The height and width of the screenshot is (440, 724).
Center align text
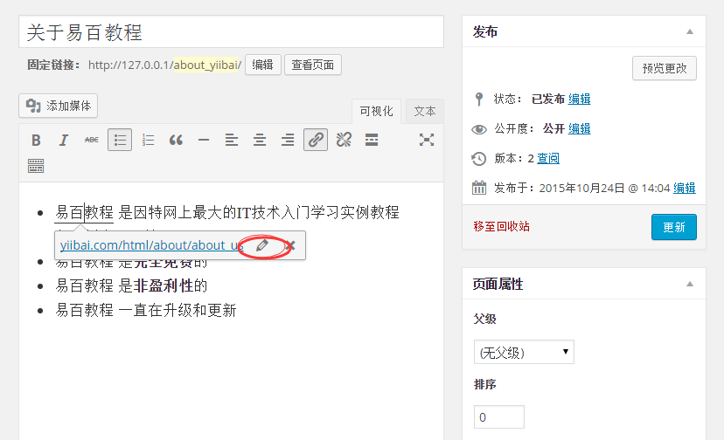coord(260,140)
